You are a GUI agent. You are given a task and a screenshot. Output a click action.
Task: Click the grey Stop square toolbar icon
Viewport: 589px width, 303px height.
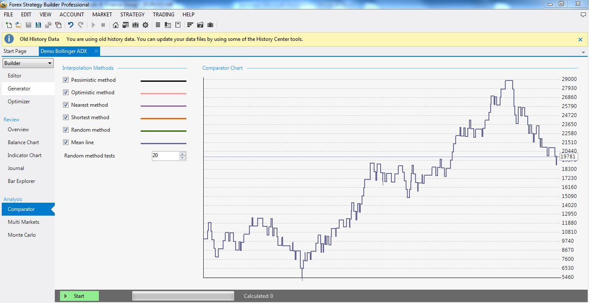103,25
